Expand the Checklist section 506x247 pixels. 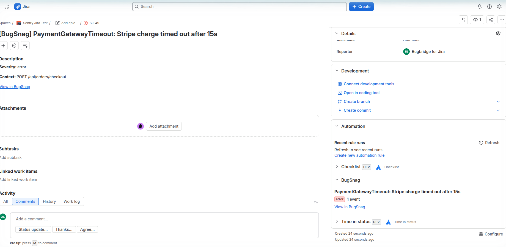[x=337, y=166]
